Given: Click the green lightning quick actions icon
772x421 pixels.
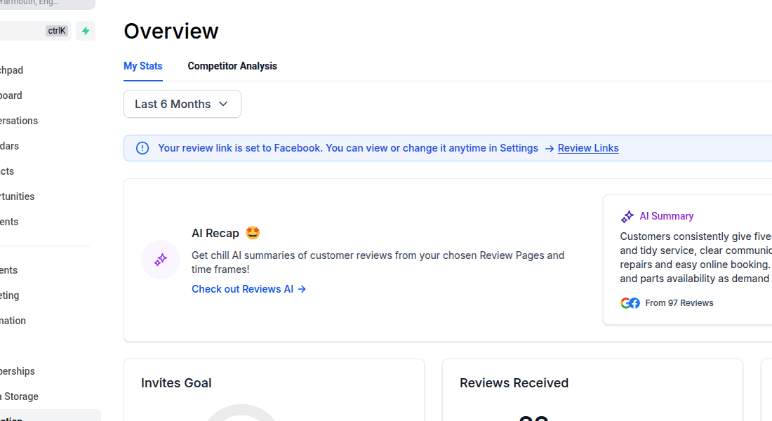Looking at the screenshot, I should pyautogui.click(x=85, y=31).
